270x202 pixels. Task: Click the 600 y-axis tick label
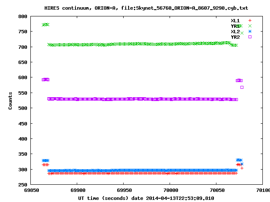[23, 77]
